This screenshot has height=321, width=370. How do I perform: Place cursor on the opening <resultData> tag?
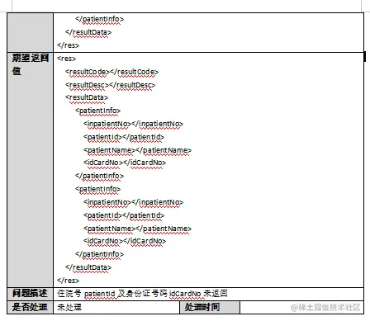pyautogui.click(x=87, y=97)
